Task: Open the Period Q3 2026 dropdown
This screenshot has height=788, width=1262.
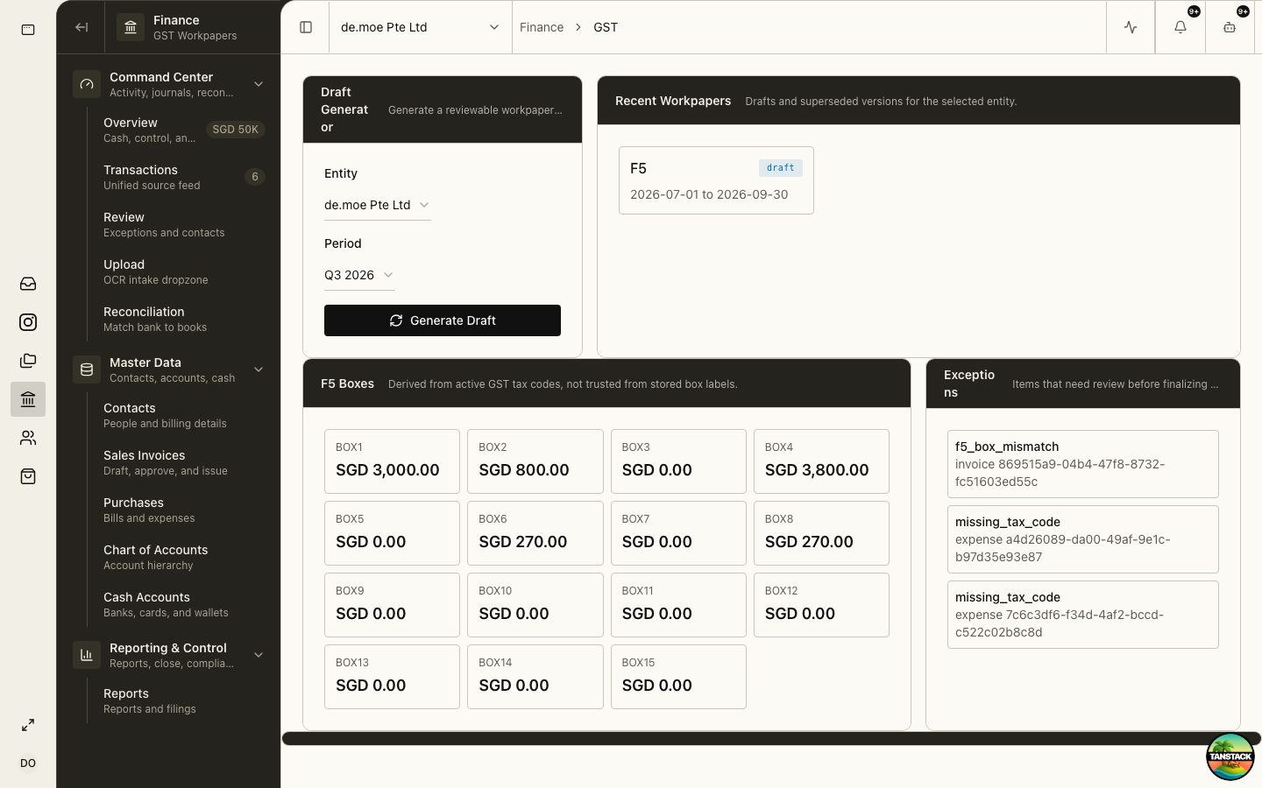Action: [359, 275]
